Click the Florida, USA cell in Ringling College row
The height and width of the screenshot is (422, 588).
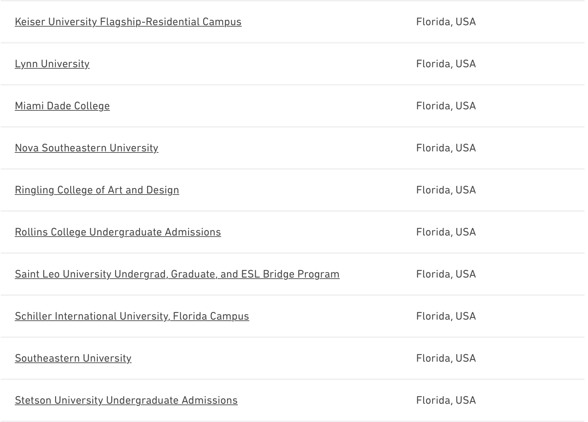pyautogui.click(x=446, y=190)
